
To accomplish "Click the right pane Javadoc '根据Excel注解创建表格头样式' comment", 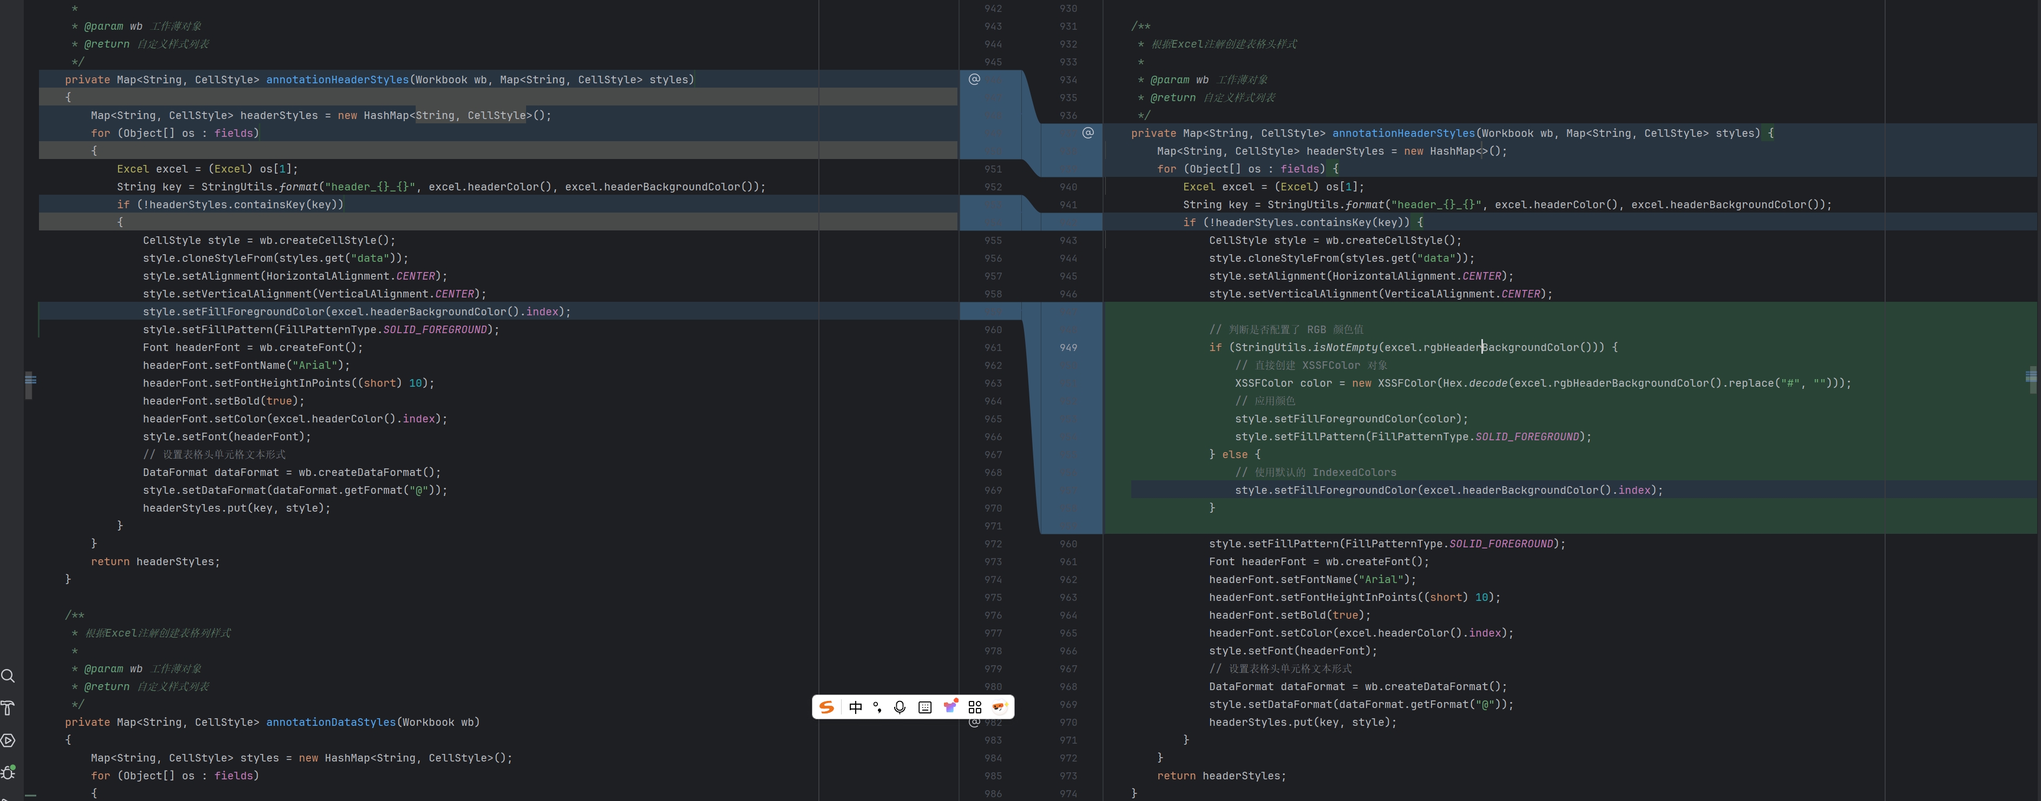I will pos(1224,44).
